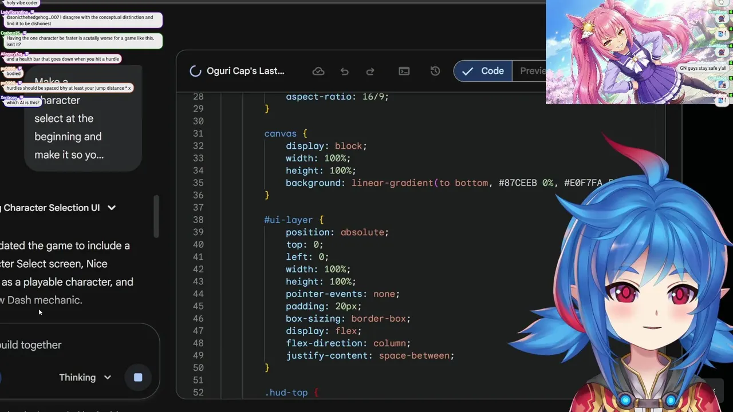Click code line 'top: 0;'
Viewport: 733px width, 412px height.
[305, 244]
